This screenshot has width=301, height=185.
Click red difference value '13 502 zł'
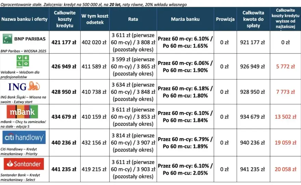click(x=286, y=117)
